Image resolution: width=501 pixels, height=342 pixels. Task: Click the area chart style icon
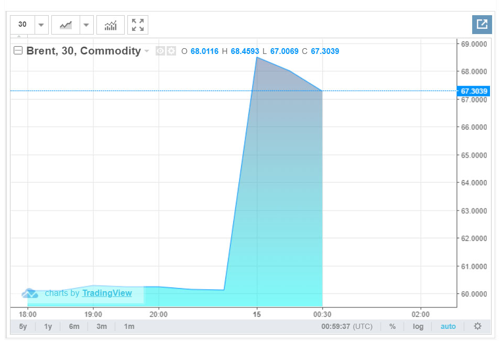tap(66, 25)
